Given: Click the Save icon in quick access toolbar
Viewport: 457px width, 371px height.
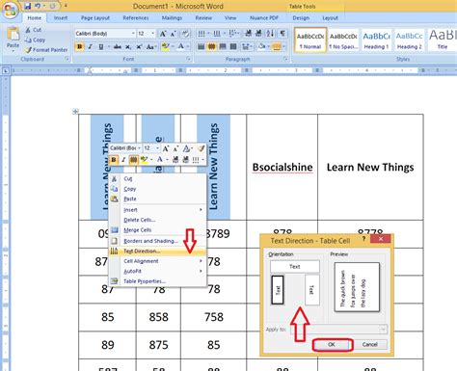Looking at the screenshot, I should click(28, 6).
